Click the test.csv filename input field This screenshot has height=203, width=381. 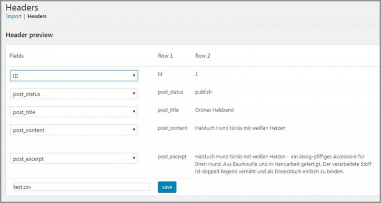[80, 187]
